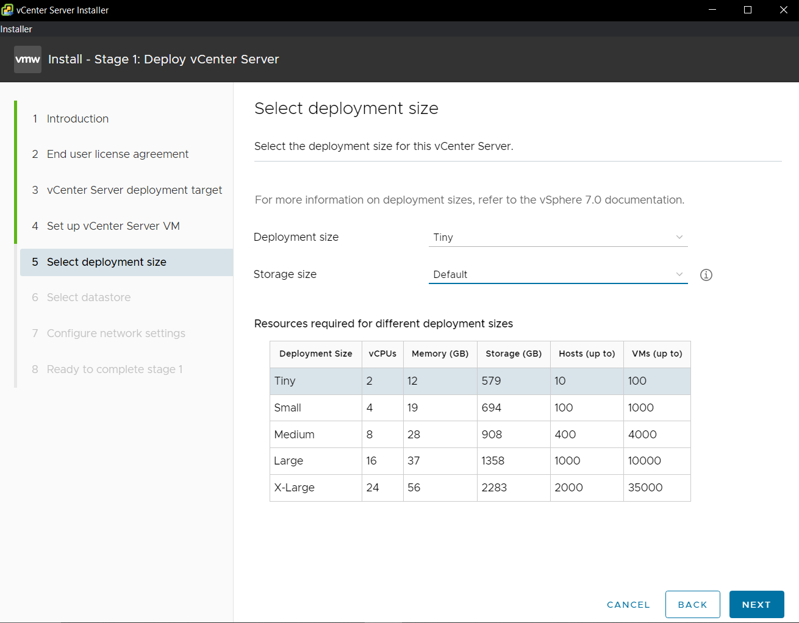Image resolution: width=799 pixels, height=623 pixels.
Task: Minimize the installer window
Action: (x=712, y=10)
